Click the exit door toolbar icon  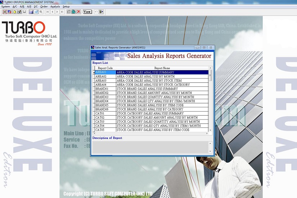tap(101, 12)
